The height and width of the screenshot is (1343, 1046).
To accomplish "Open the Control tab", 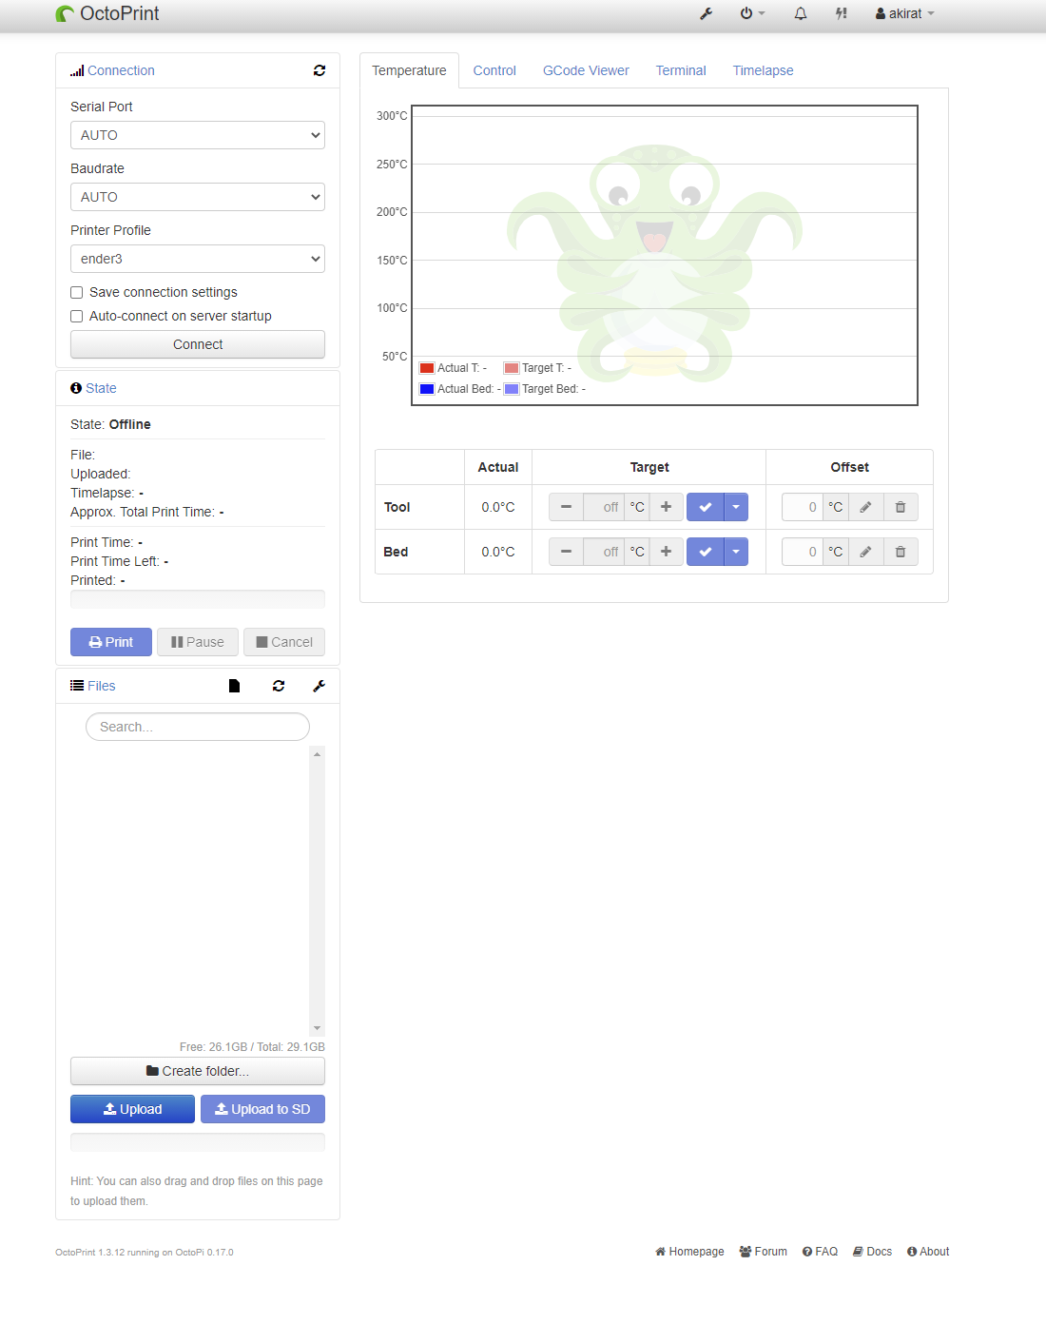I will point(494,70).
